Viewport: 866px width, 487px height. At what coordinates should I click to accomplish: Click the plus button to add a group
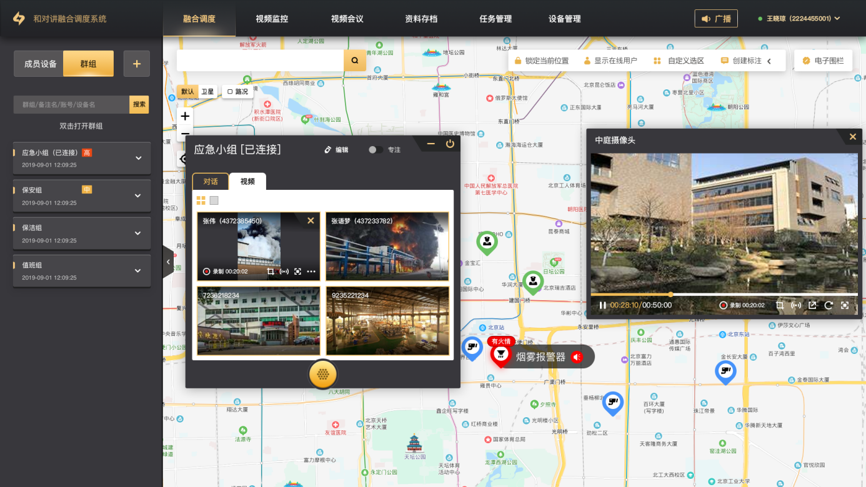pyautogui.click(x=137, y=64)
